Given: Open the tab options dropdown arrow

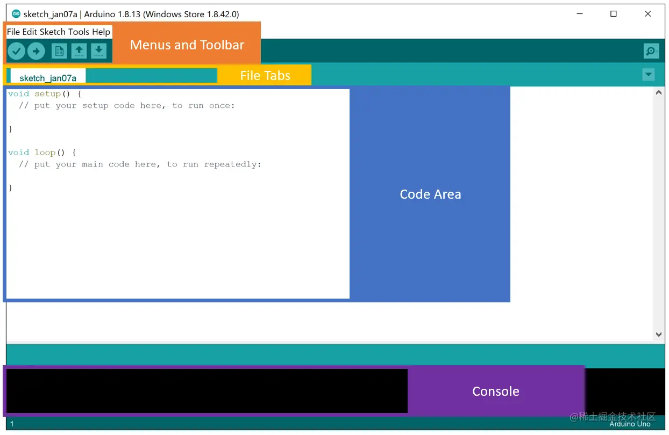Looking at the screenshot, I should pyautogui.click(x=649, y=75).
